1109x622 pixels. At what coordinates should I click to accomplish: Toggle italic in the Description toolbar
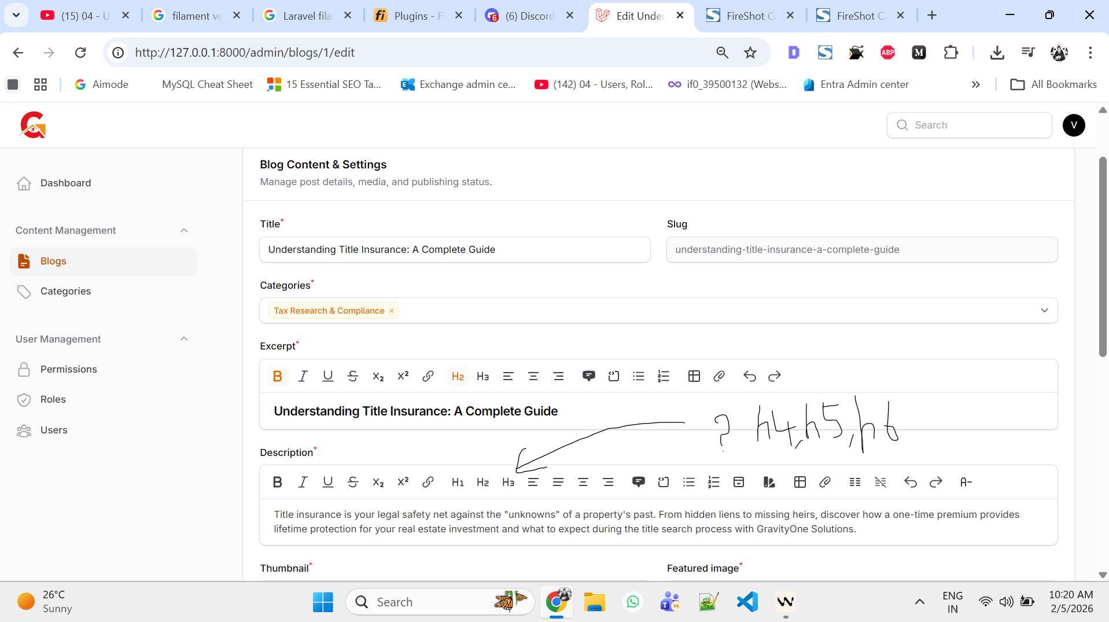(x=303, y=482)
